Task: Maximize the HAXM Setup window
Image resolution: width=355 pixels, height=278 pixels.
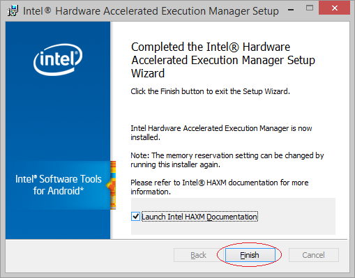Action: pyautogui.click(x=310, y=8)
